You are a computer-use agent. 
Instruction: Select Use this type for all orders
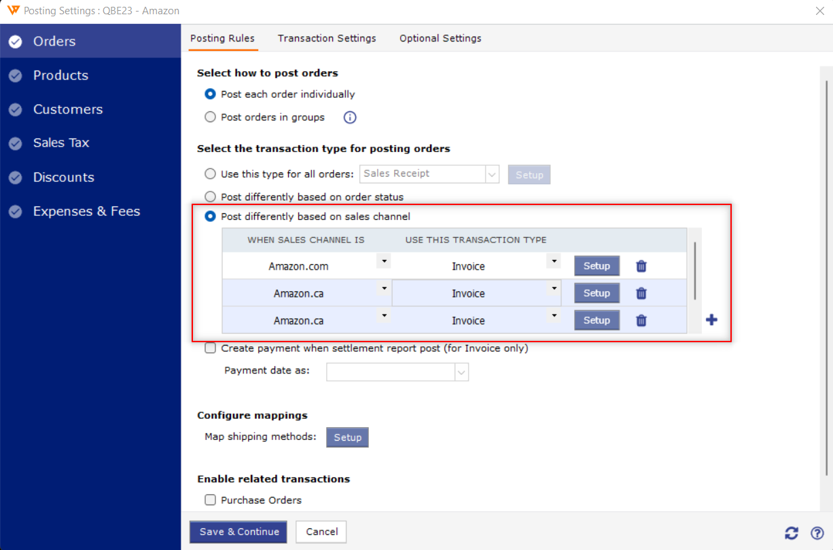[210, 174]
